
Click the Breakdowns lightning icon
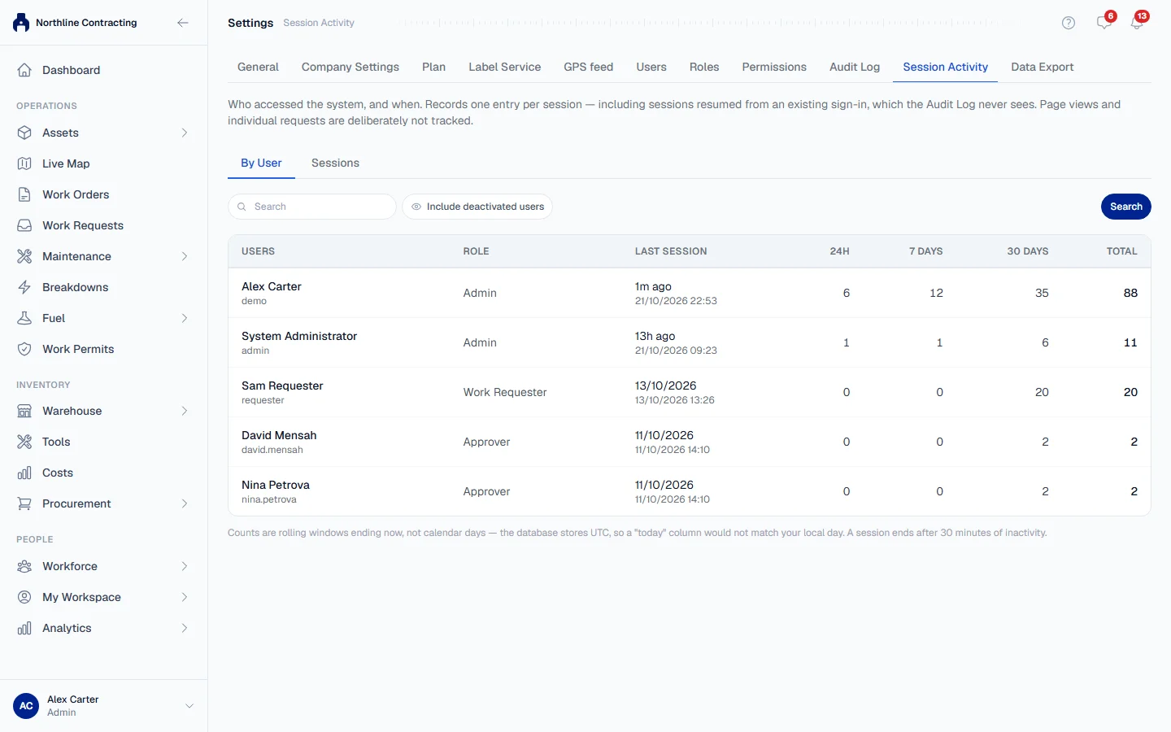(x=24, y=287)
